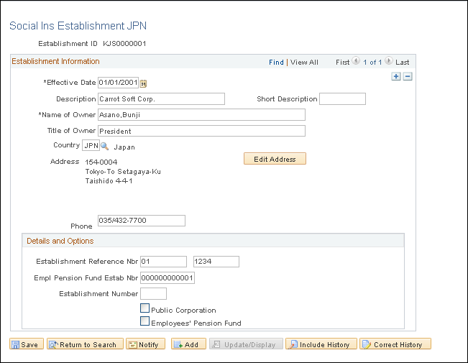This screenshot has width=468, height=363.
Task: Click the 'Social Ins Establishment JPN' title
Action: click(78, 26)
